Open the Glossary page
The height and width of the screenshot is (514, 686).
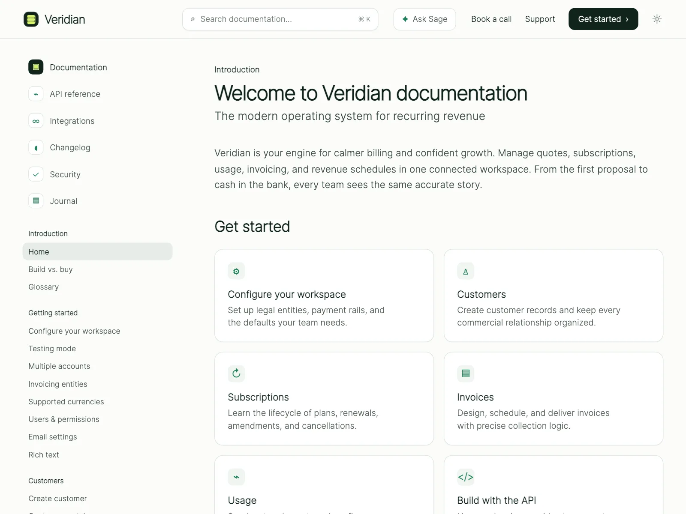43,287
